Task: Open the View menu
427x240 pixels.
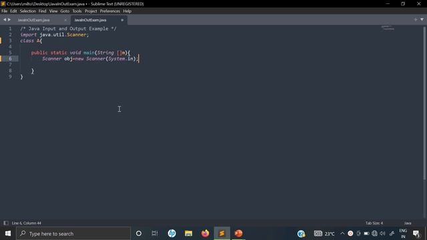Action: [53, 11]
